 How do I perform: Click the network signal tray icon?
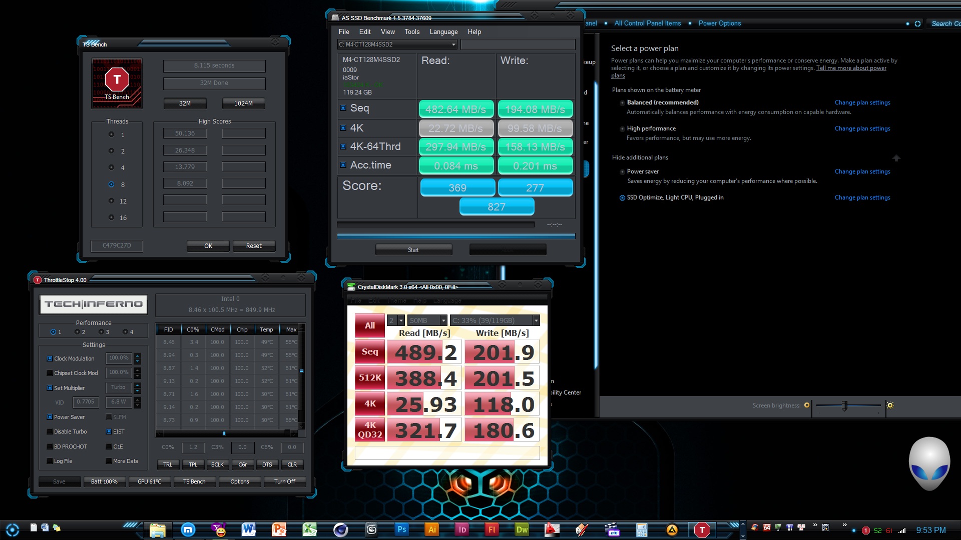tap(902, 530)
